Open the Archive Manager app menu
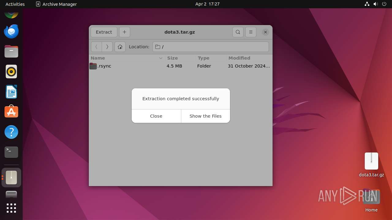Screen dimensions: 392x220 (x=56, y=4)
